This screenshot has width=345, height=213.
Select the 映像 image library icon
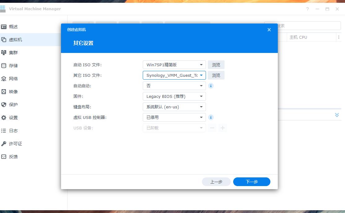(x=14, y=91)
